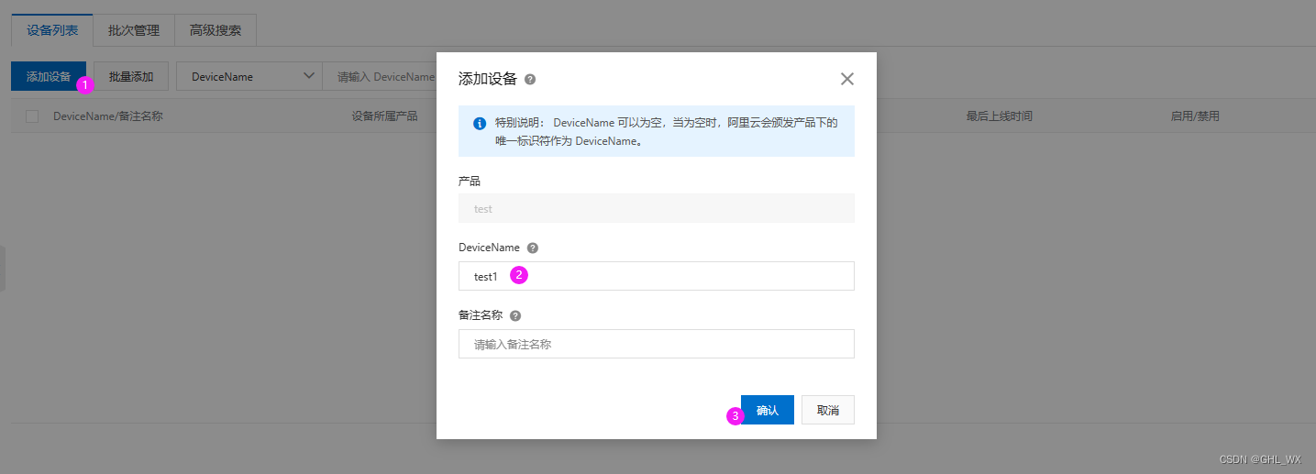This screenshot has height=474, width=1316.
Task: Click the 启用/禁用 column header
Action: pos(1195,116)
